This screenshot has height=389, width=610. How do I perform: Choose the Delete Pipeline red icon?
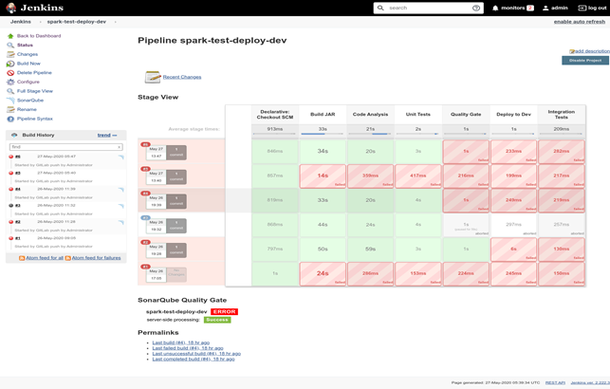click(x=10, y=73)
